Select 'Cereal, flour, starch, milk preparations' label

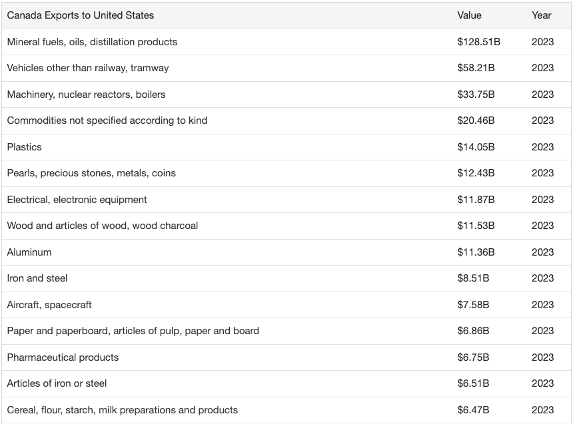click(x=123, y=410)
